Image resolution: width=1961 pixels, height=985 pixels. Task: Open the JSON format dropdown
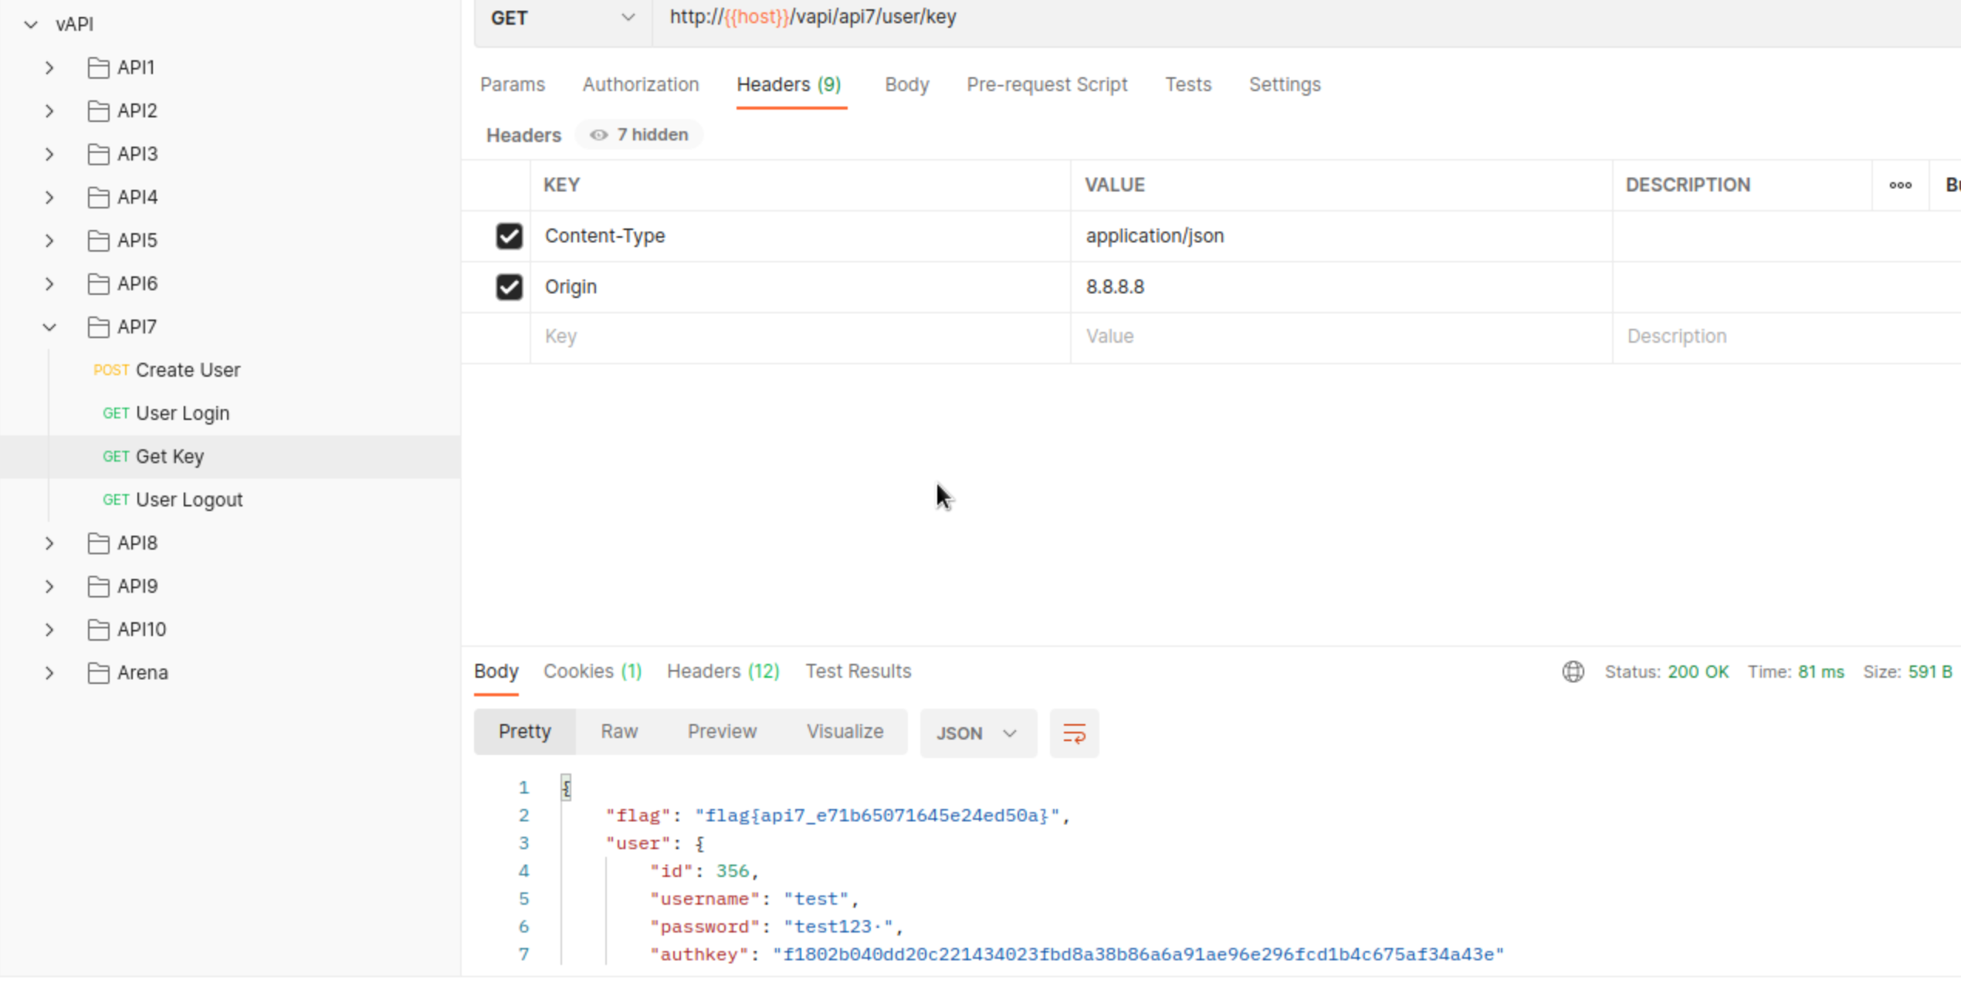(x=977, y=733)
